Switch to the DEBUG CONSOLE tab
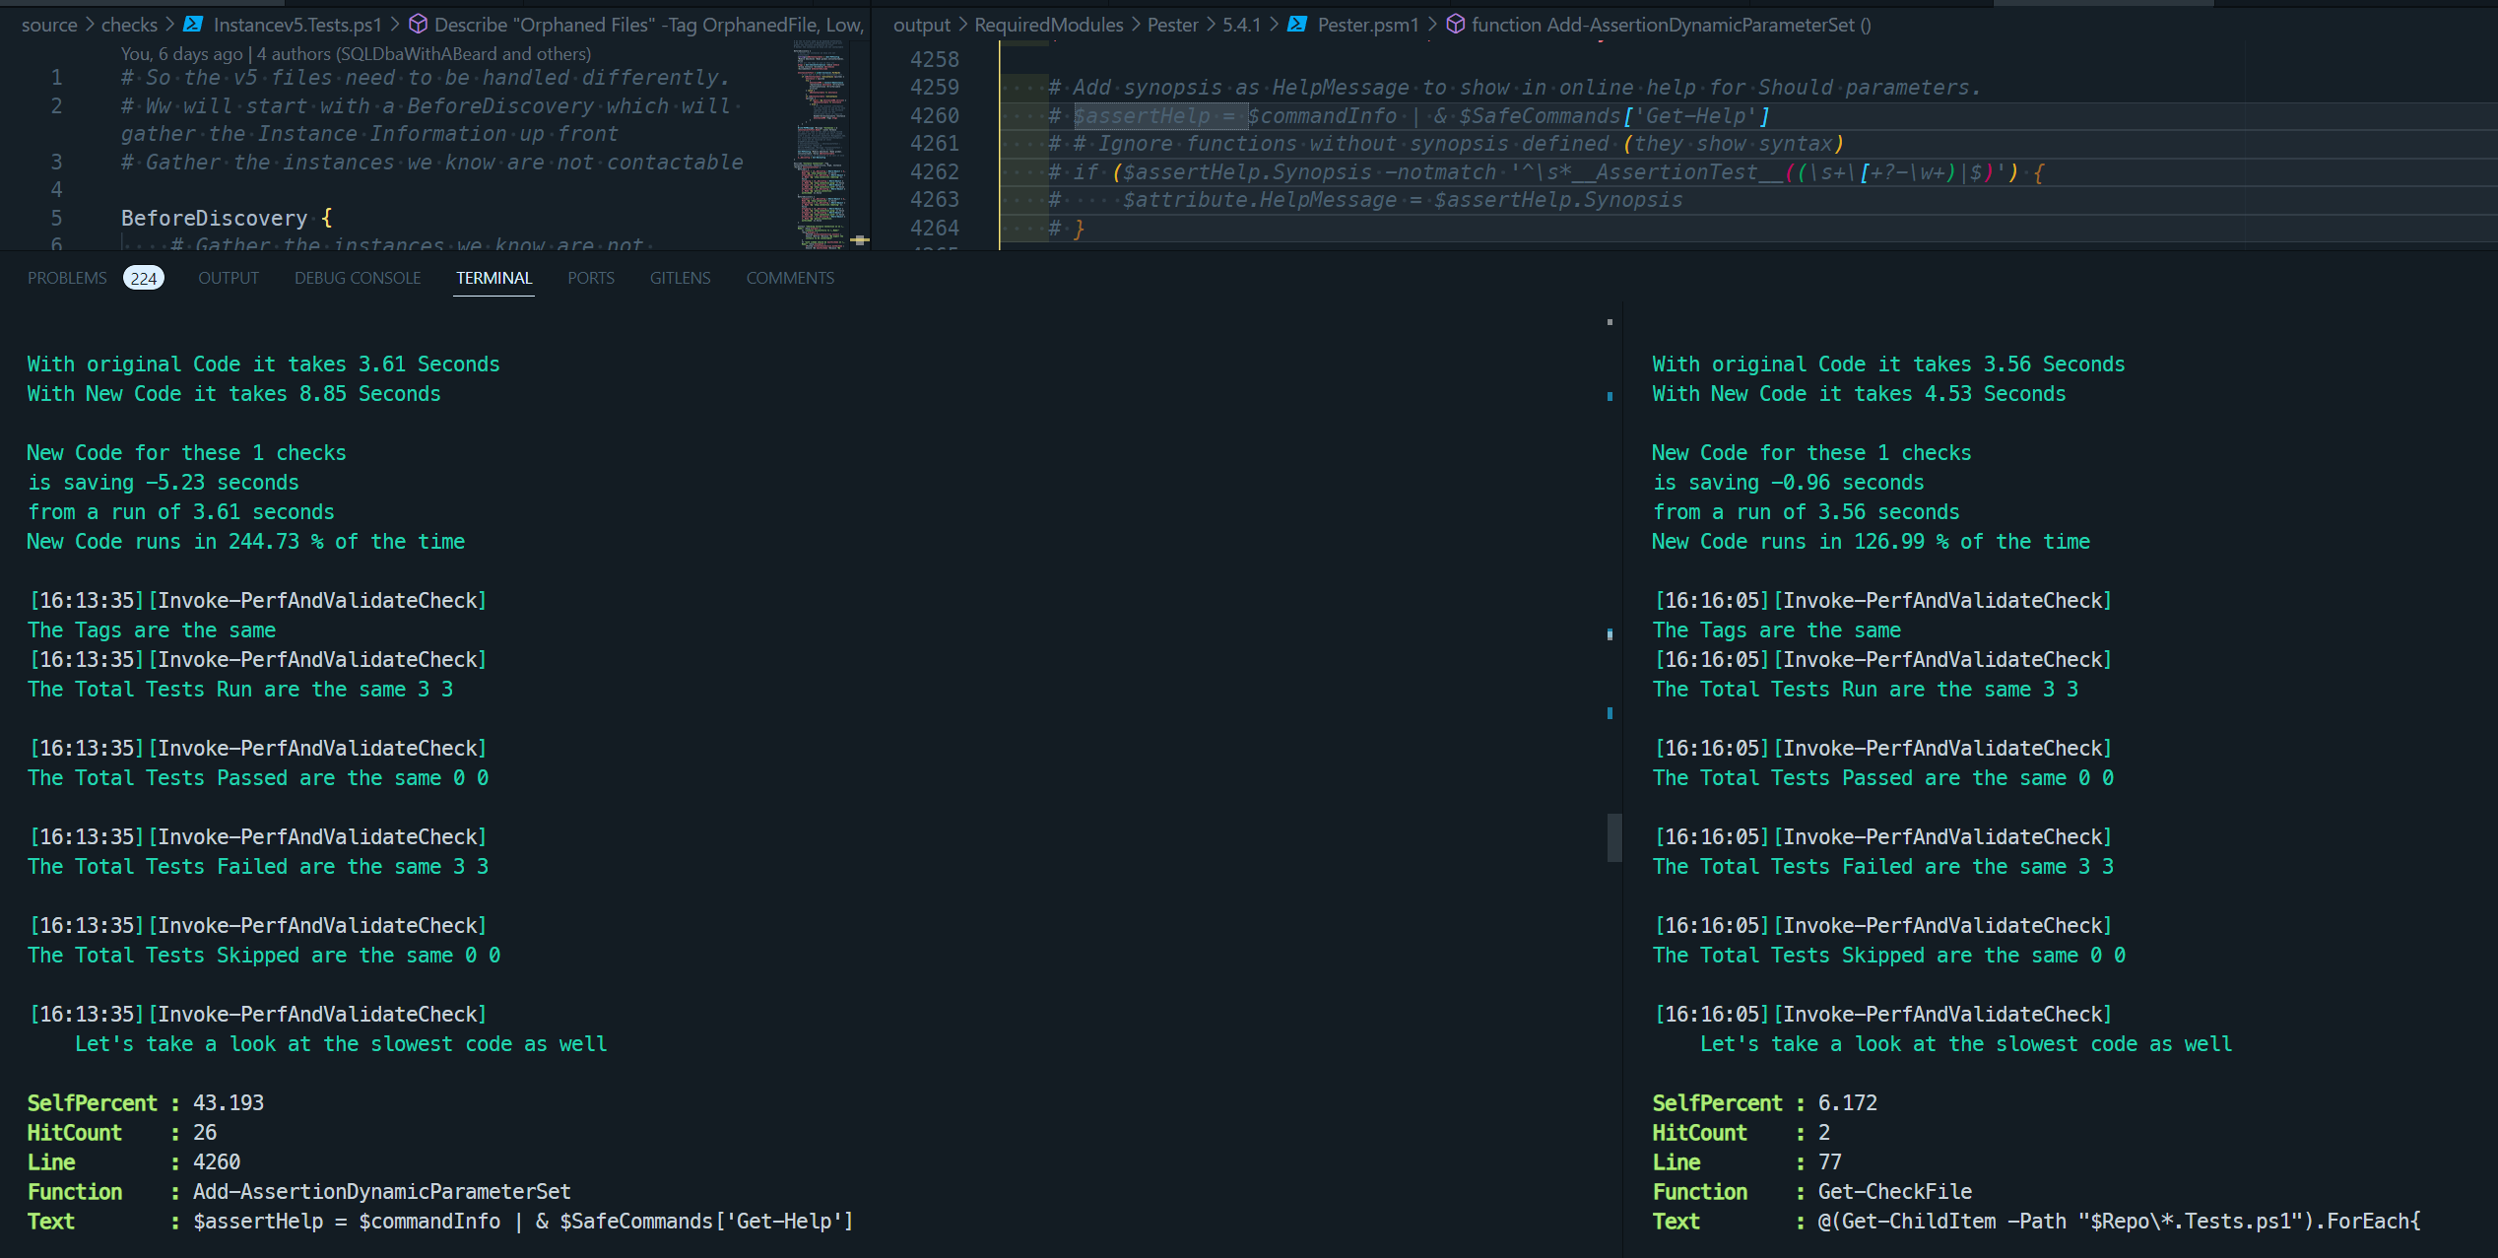The height and width of the screenshot is (1258, 2498). 357,278
